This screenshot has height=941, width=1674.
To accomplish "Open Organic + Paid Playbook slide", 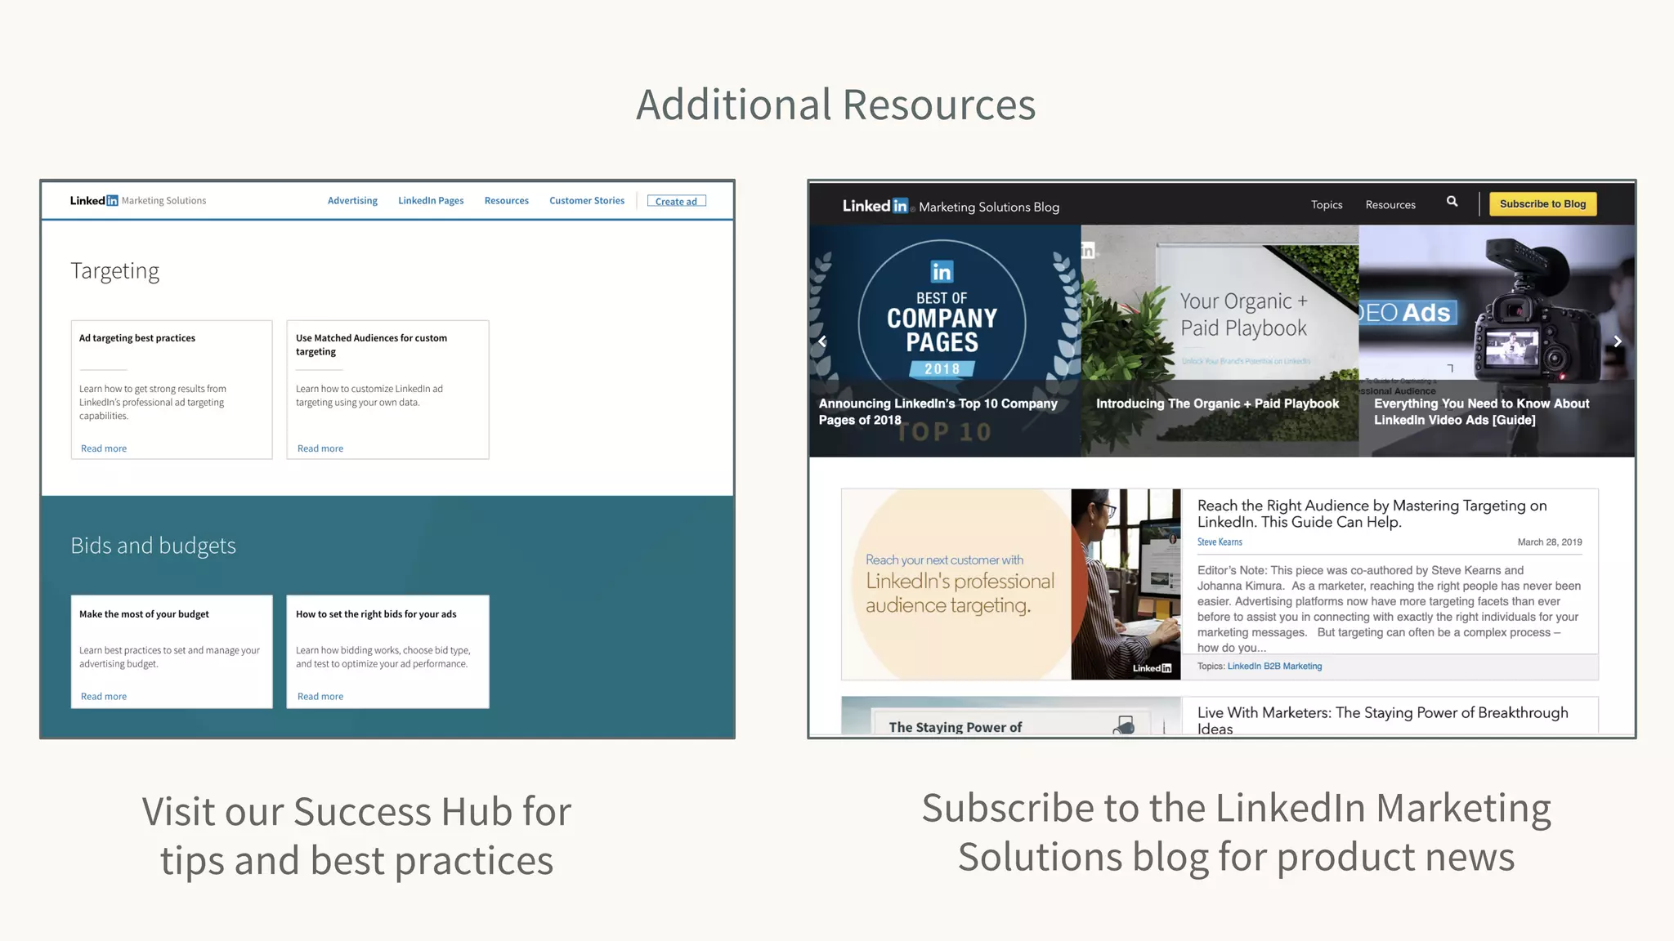I will tap(1220, 341).
